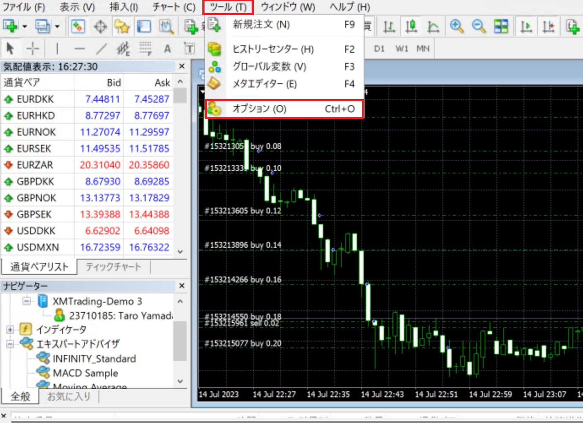Image resolution: width=583 pixels, height=423 pixels.
Task: Click the zoom in magnifier icon
Action: tap(456, 27)
